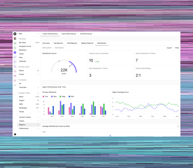Toggle the Pos legend swatch
193x168 pixels.
coord(43,97)
